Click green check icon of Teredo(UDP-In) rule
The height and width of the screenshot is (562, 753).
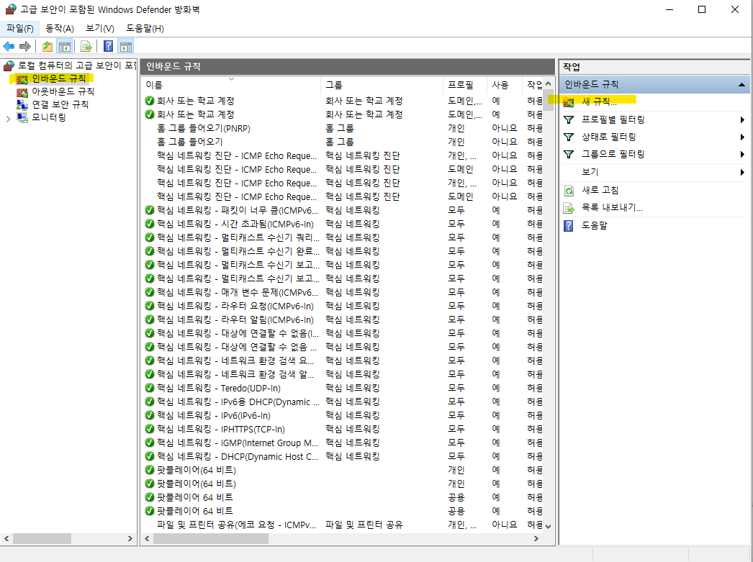point(149,388)
